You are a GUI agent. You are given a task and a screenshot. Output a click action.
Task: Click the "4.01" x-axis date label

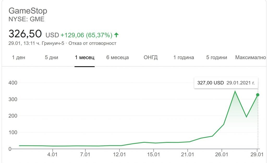point(52,154)
